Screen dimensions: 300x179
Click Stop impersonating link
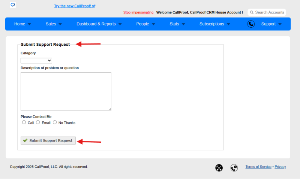(138, 12)
